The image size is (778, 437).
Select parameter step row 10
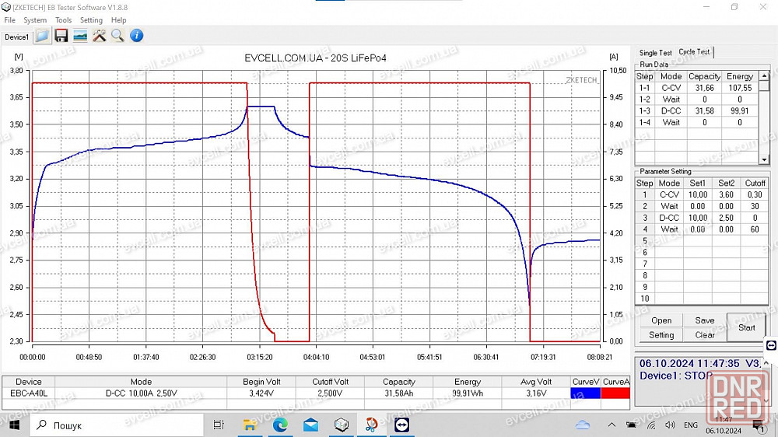click(x=702, y=298)
